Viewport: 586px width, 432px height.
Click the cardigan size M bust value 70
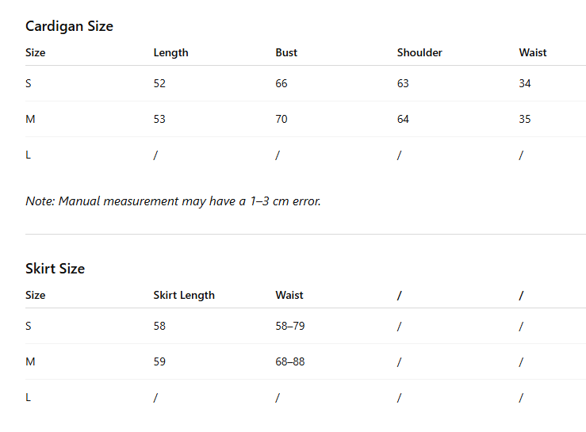[x=282, y=119]
